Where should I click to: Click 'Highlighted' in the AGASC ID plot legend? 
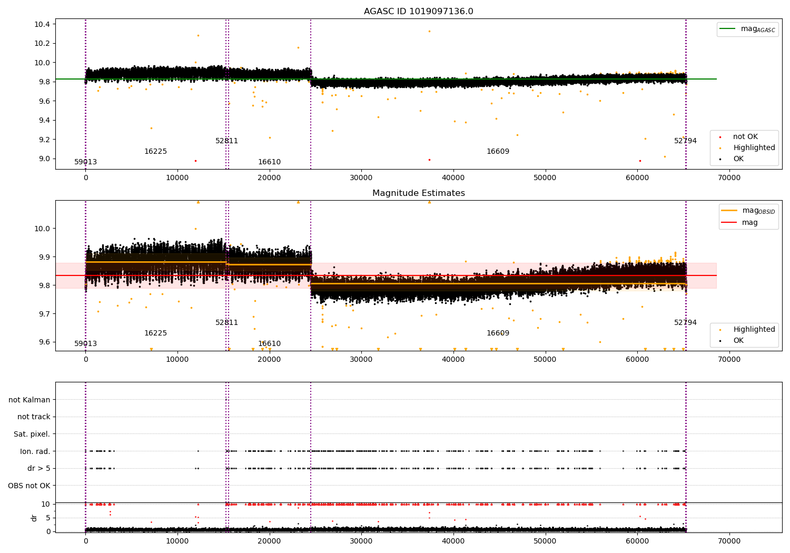pos(754,148)
